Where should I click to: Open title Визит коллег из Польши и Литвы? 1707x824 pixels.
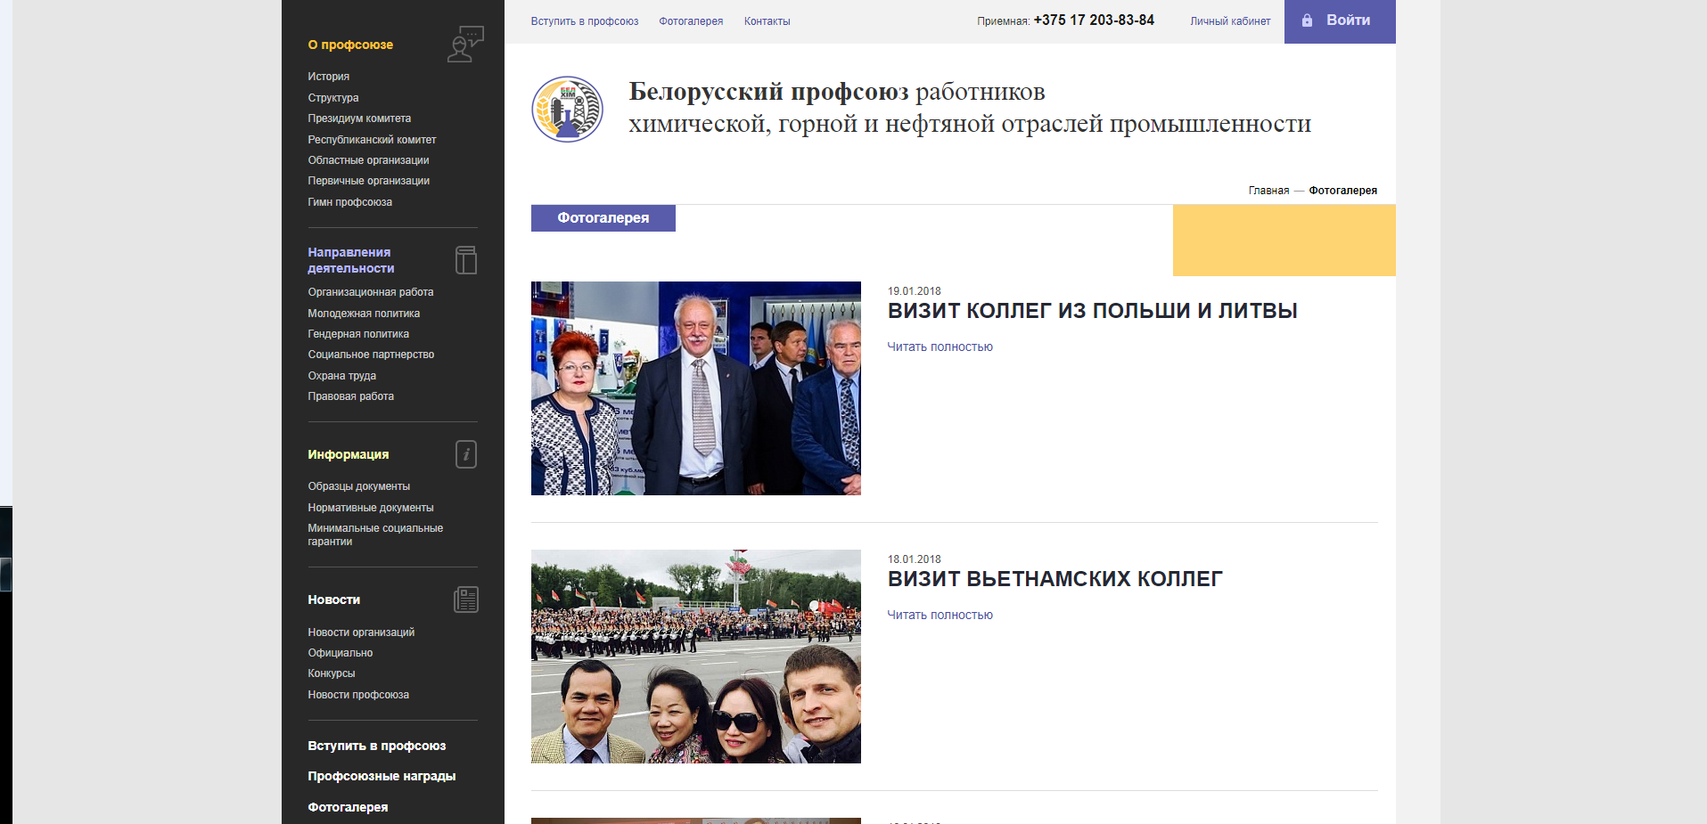1093,311
